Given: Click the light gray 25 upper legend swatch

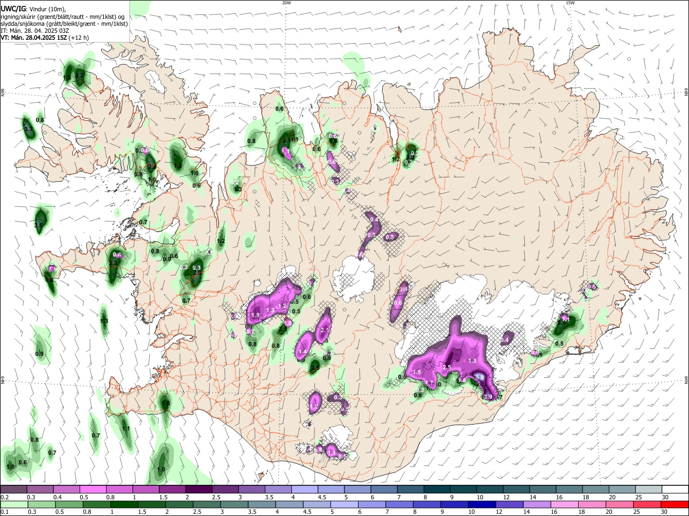Looking at the screenshot, I should 648,490.
